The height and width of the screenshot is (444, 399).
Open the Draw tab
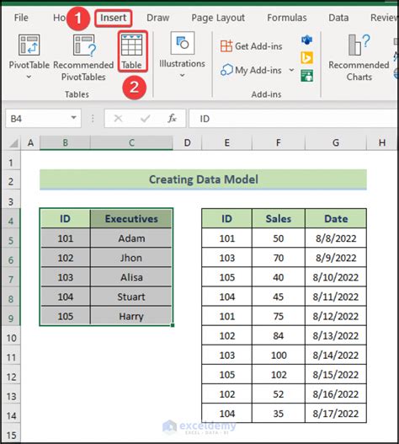coord(158,18)
